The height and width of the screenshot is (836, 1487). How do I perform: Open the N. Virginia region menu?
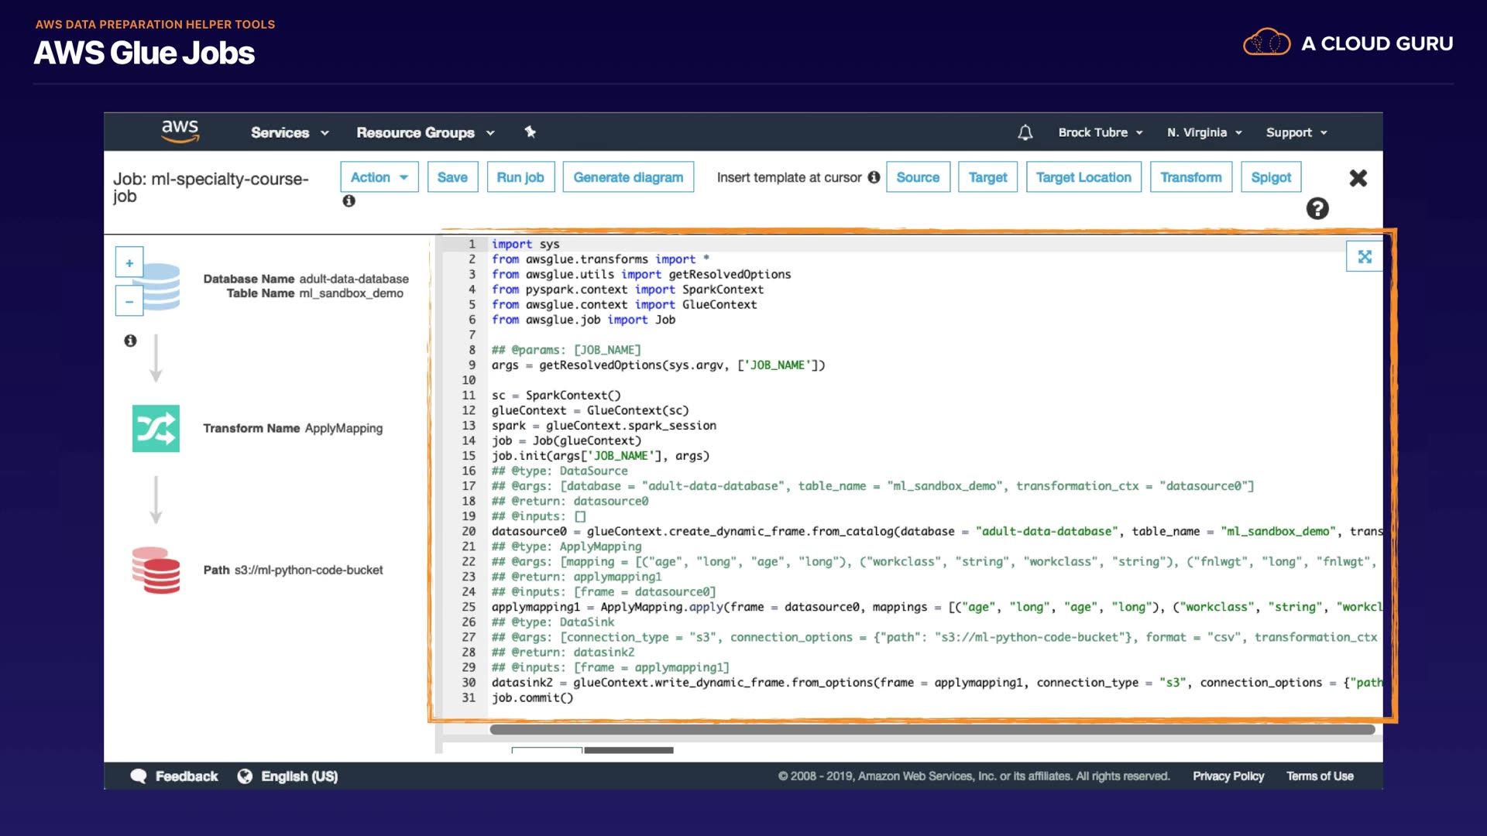coord(1204,132)
